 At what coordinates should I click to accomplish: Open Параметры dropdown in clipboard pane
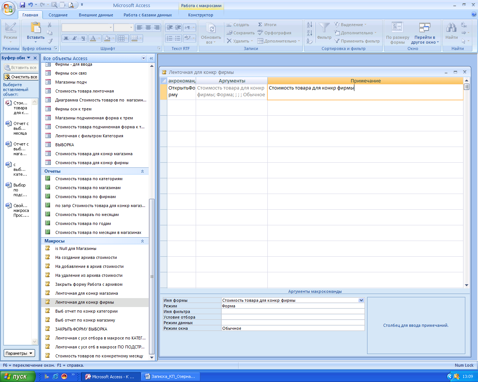point(19,353)
